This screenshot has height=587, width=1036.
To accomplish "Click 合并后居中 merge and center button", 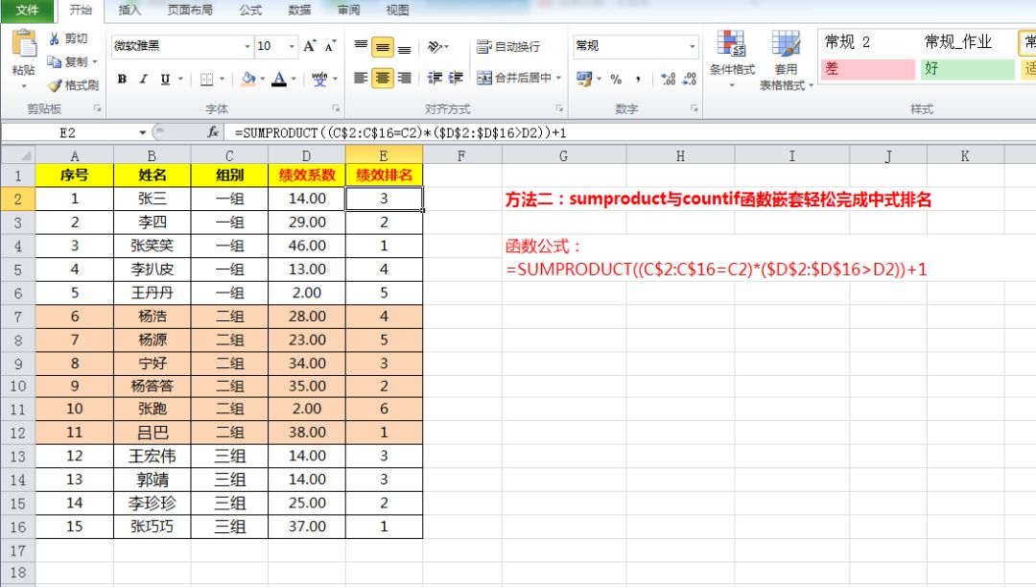I will 514,78.
